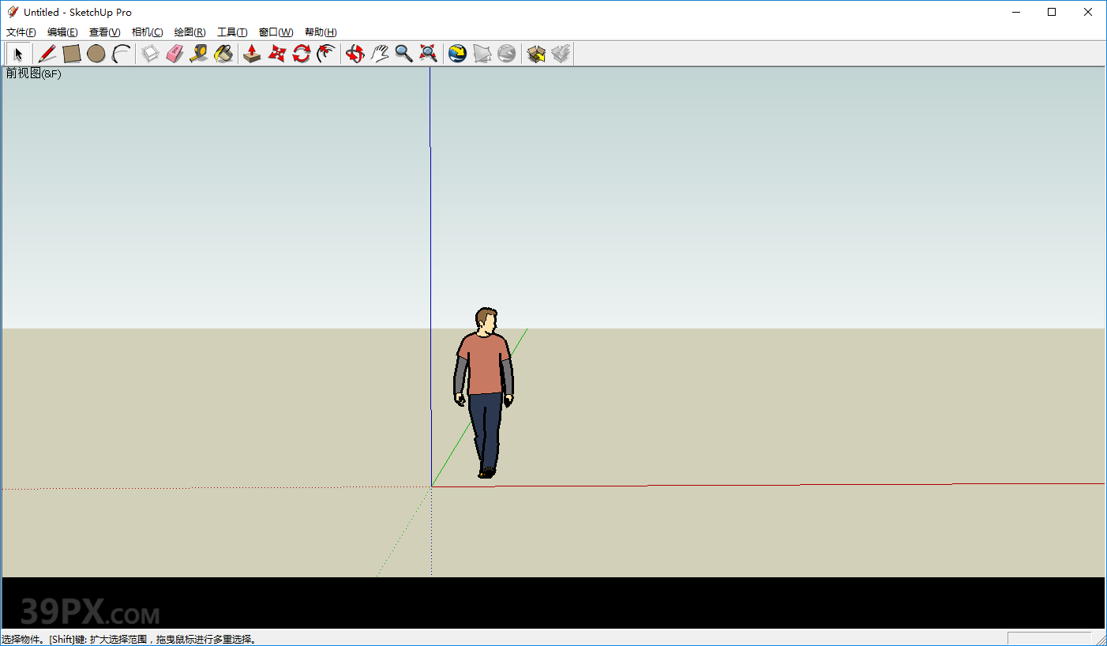Choose the Rotate tool

[x=301, y=53]
